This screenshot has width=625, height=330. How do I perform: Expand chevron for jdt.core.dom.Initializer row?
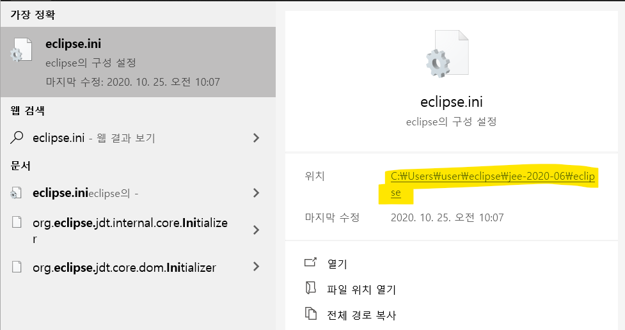coord(257,267)
